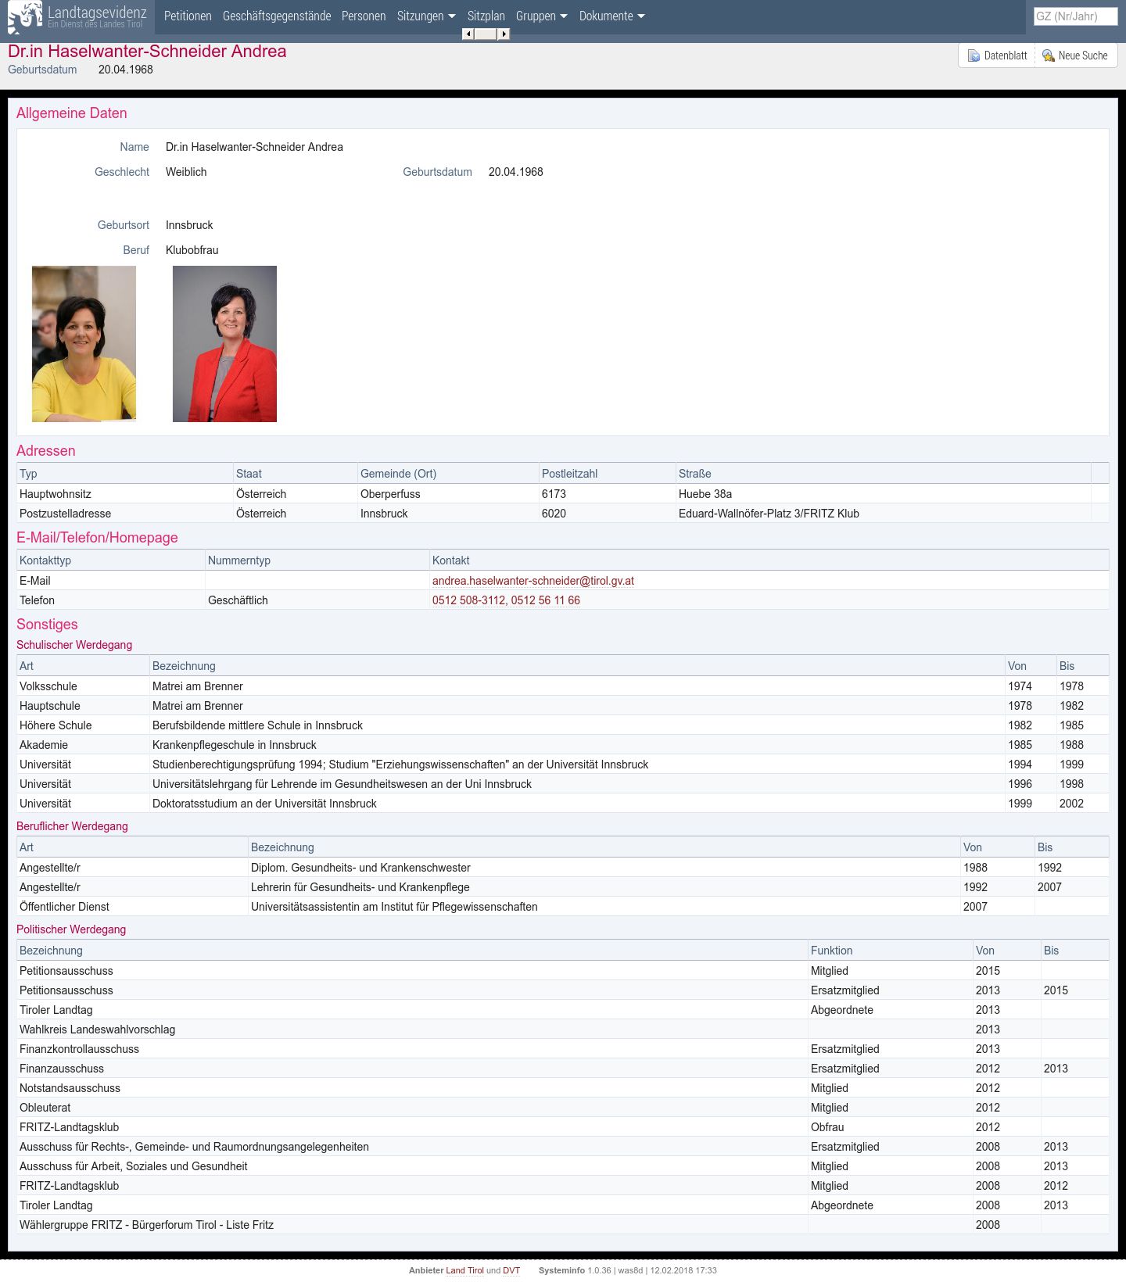Expand the Dokumente dropdown menu
Screen dimensions: 1126x1282
612,16
